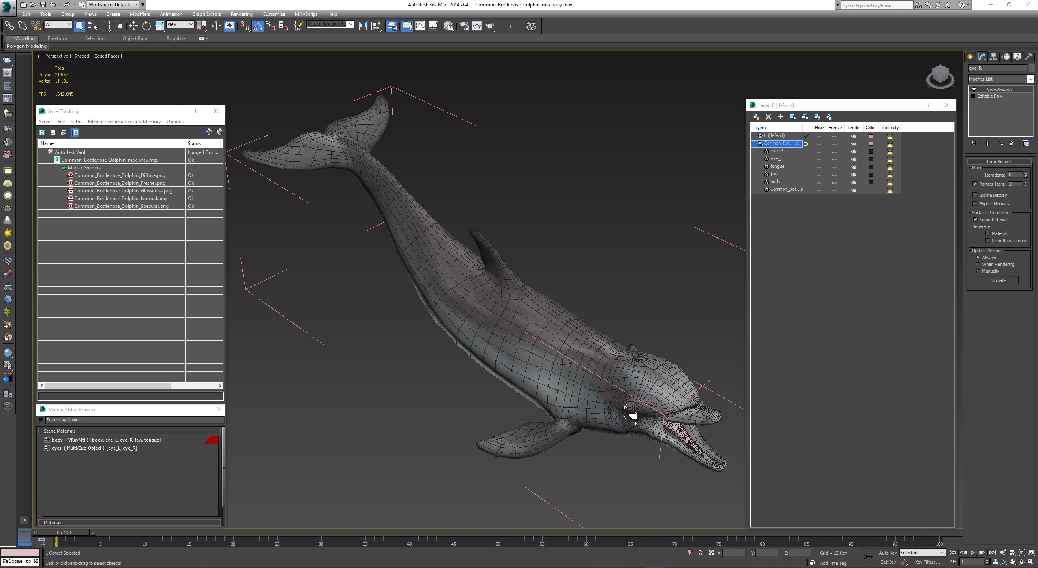Click the Play Animation button
This screenshot has height=568, width=1038.
point(972,553)
